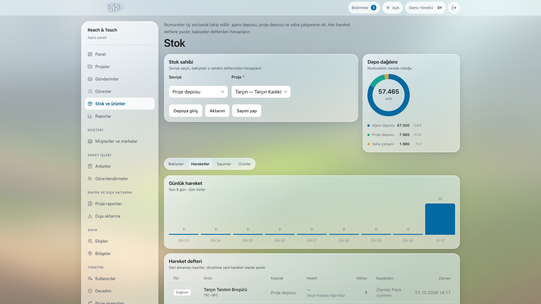
Task: Click Zeynep Kaya in Kaydeden column
Action: [389, 290]
